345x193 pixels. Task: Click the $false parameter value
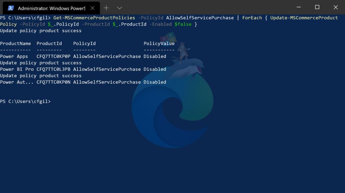[183, 24]
